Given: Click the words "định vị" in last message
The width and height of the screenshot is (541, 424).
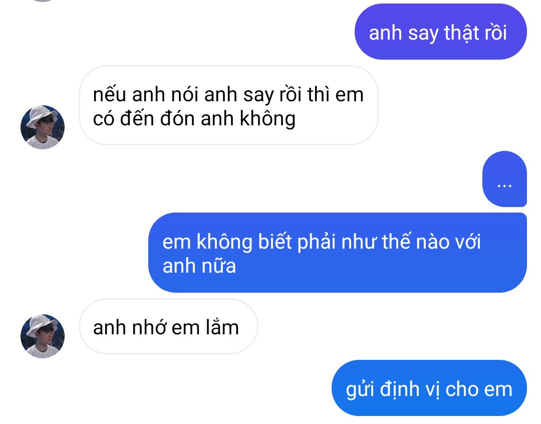Looking at the screenshot, I should pyautogui.click(x=410, y=390).
